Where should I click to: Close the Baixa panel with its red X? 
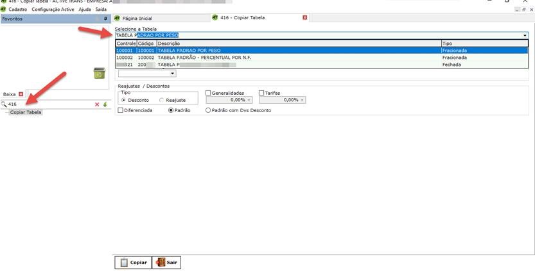coord(21,94)
